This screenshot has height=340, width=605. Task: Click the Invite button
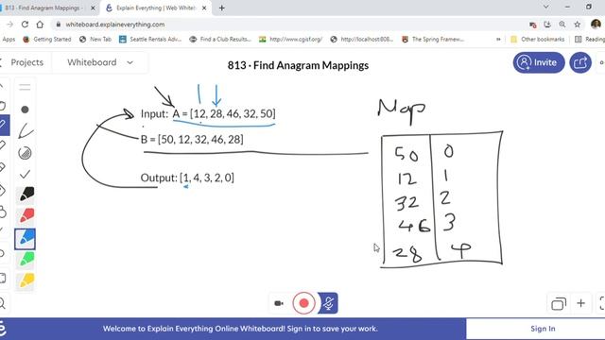(x=539, y=62)
